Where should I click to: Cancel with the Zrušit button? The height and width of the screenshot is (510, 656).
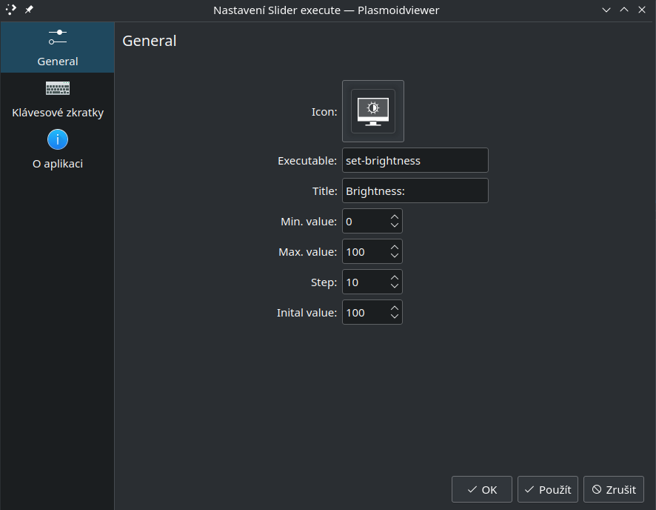pos(614,489)
